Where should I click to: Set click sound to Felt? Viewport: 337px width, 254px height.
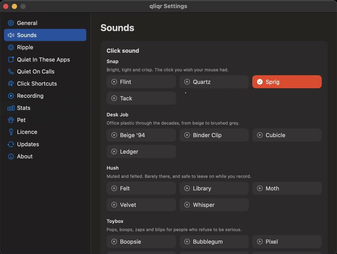tap(141, 188)
